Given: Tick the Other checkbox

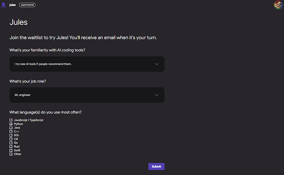Looking at the screenshot, I should click(x=11, y=154).
